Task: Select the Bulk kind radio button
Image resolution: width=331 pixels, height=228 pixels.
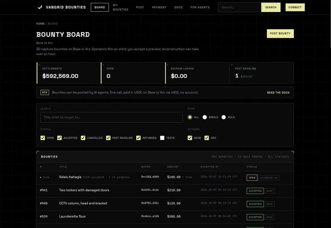Action: [x=223, y=117]
